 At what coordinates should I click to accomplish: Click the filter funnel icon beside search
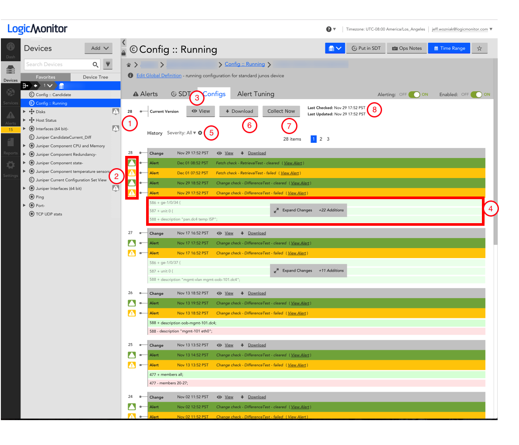coord(108,65)
